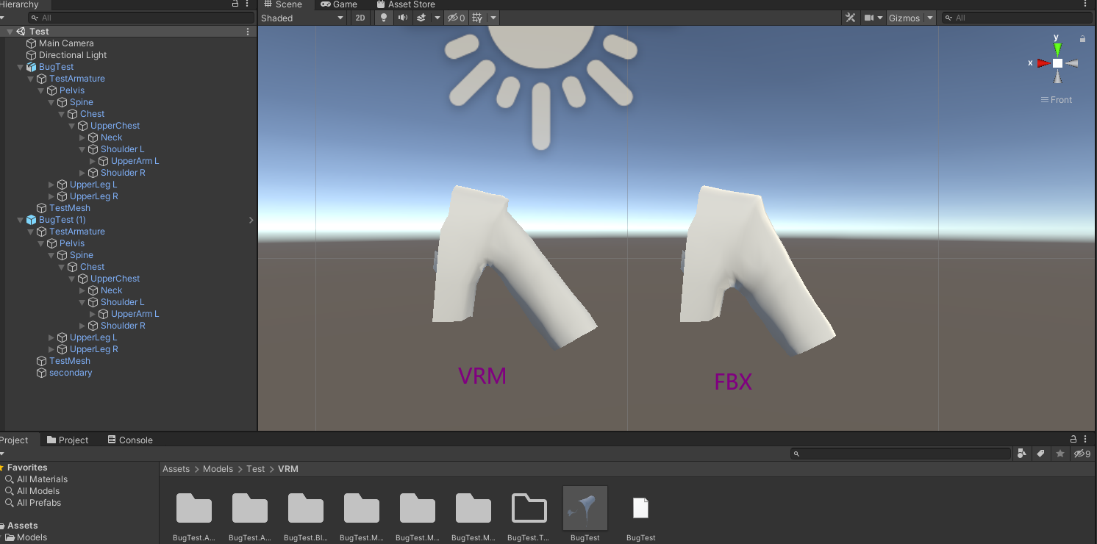
Task: Mute scene audio with speaker icon
Action: 402,18
